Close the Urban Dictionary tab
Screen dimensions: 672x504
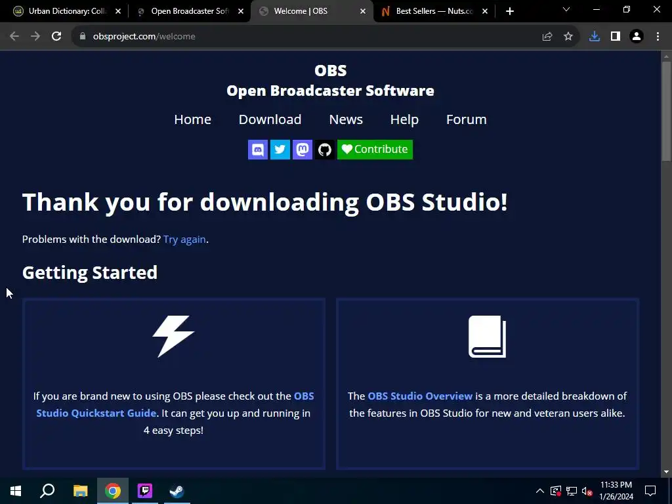tap(118, 11)
